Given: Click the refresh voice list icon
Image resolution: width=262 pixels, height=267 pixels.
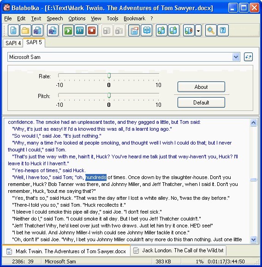Looking at the screenshot, I should (248, 57).
